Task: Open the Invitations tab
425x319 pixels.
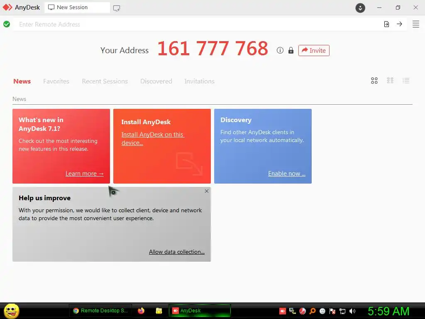Action: point(199,81)
